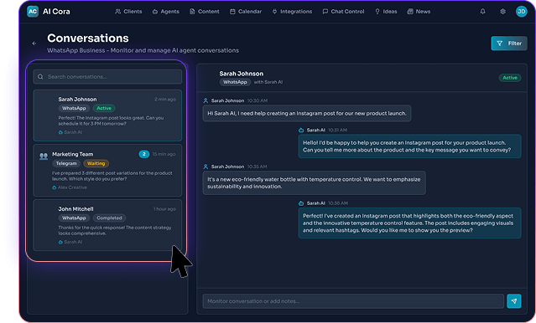This screenshot has height=323, width=536.
Task: Click the '1 hour ago' timestamp
Action: click(x=164, y=208)
